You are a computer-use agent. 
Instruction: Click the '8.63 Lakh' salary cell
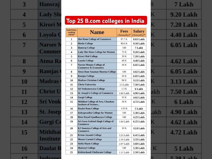(139, 39)
